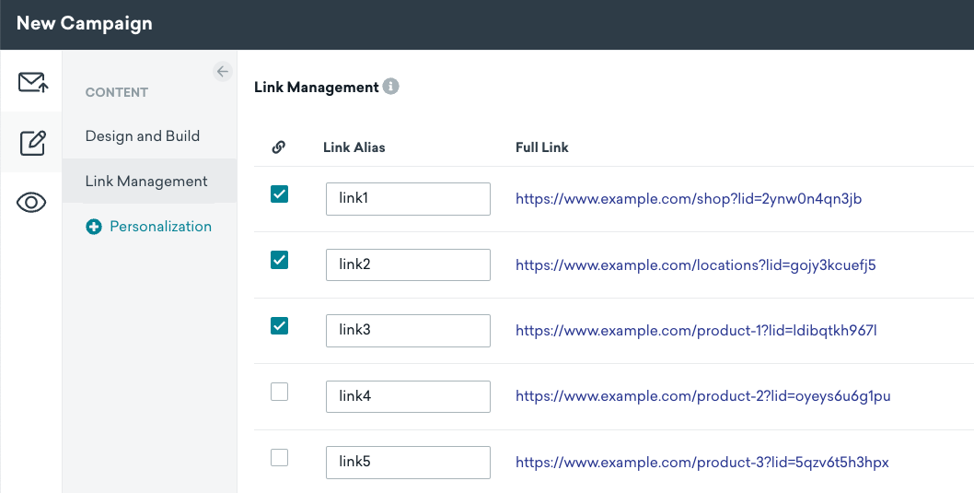Screen dimensions: 974x493
Task: Click the chain link column header icon
Action: tap(279, 147)
